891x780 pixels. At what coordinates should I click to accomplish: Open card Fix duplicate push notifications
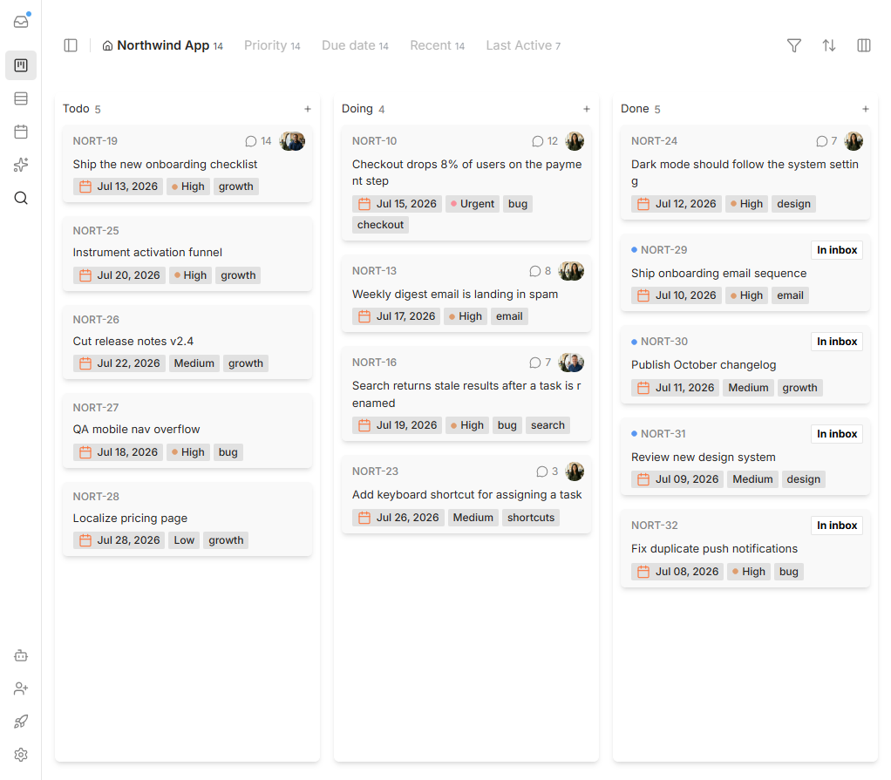tap(745, 548)
